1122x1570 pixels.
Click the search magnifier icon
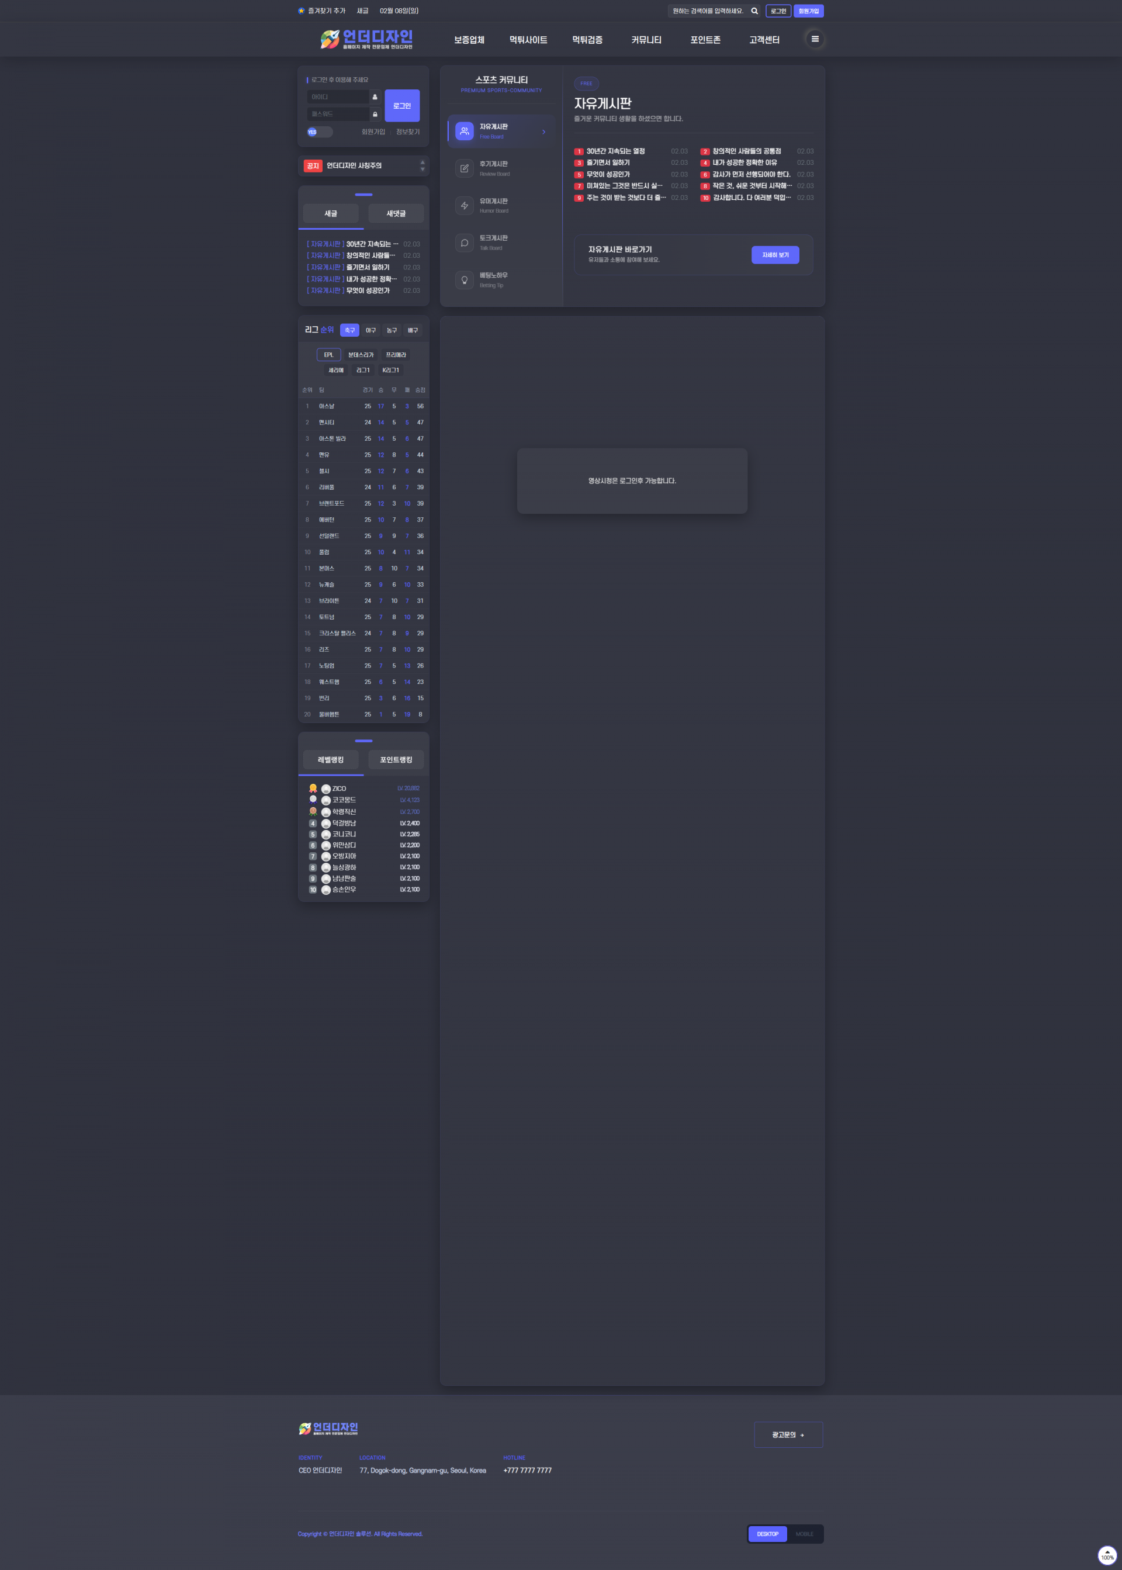point(754,11)
